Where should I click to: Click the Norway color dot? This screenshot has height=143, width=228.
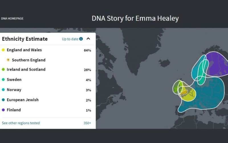point(3,90)
